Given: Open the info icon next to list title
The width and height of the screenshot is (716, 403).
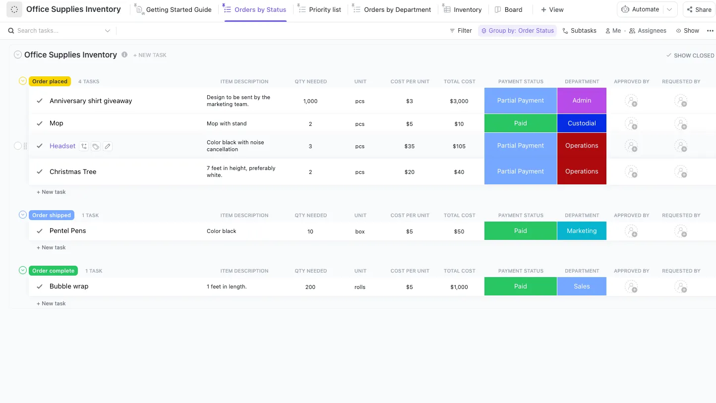Looking at the screenshot, I should 124,55.
